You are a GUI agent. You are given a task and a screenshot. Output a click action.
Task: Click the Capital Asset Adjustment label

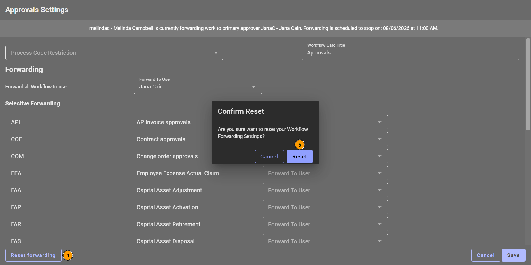(x=169, y=190)
